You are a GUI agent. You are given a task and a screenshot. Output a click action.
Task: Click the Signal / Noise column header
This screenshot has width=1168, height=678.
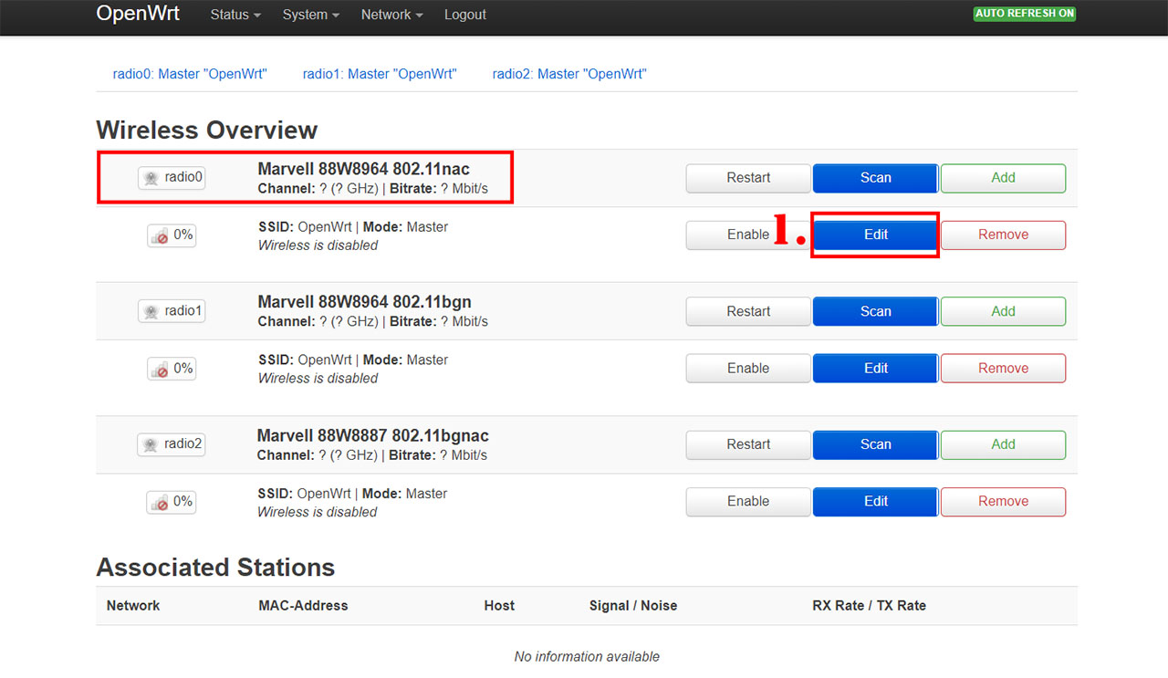[633, 605]
